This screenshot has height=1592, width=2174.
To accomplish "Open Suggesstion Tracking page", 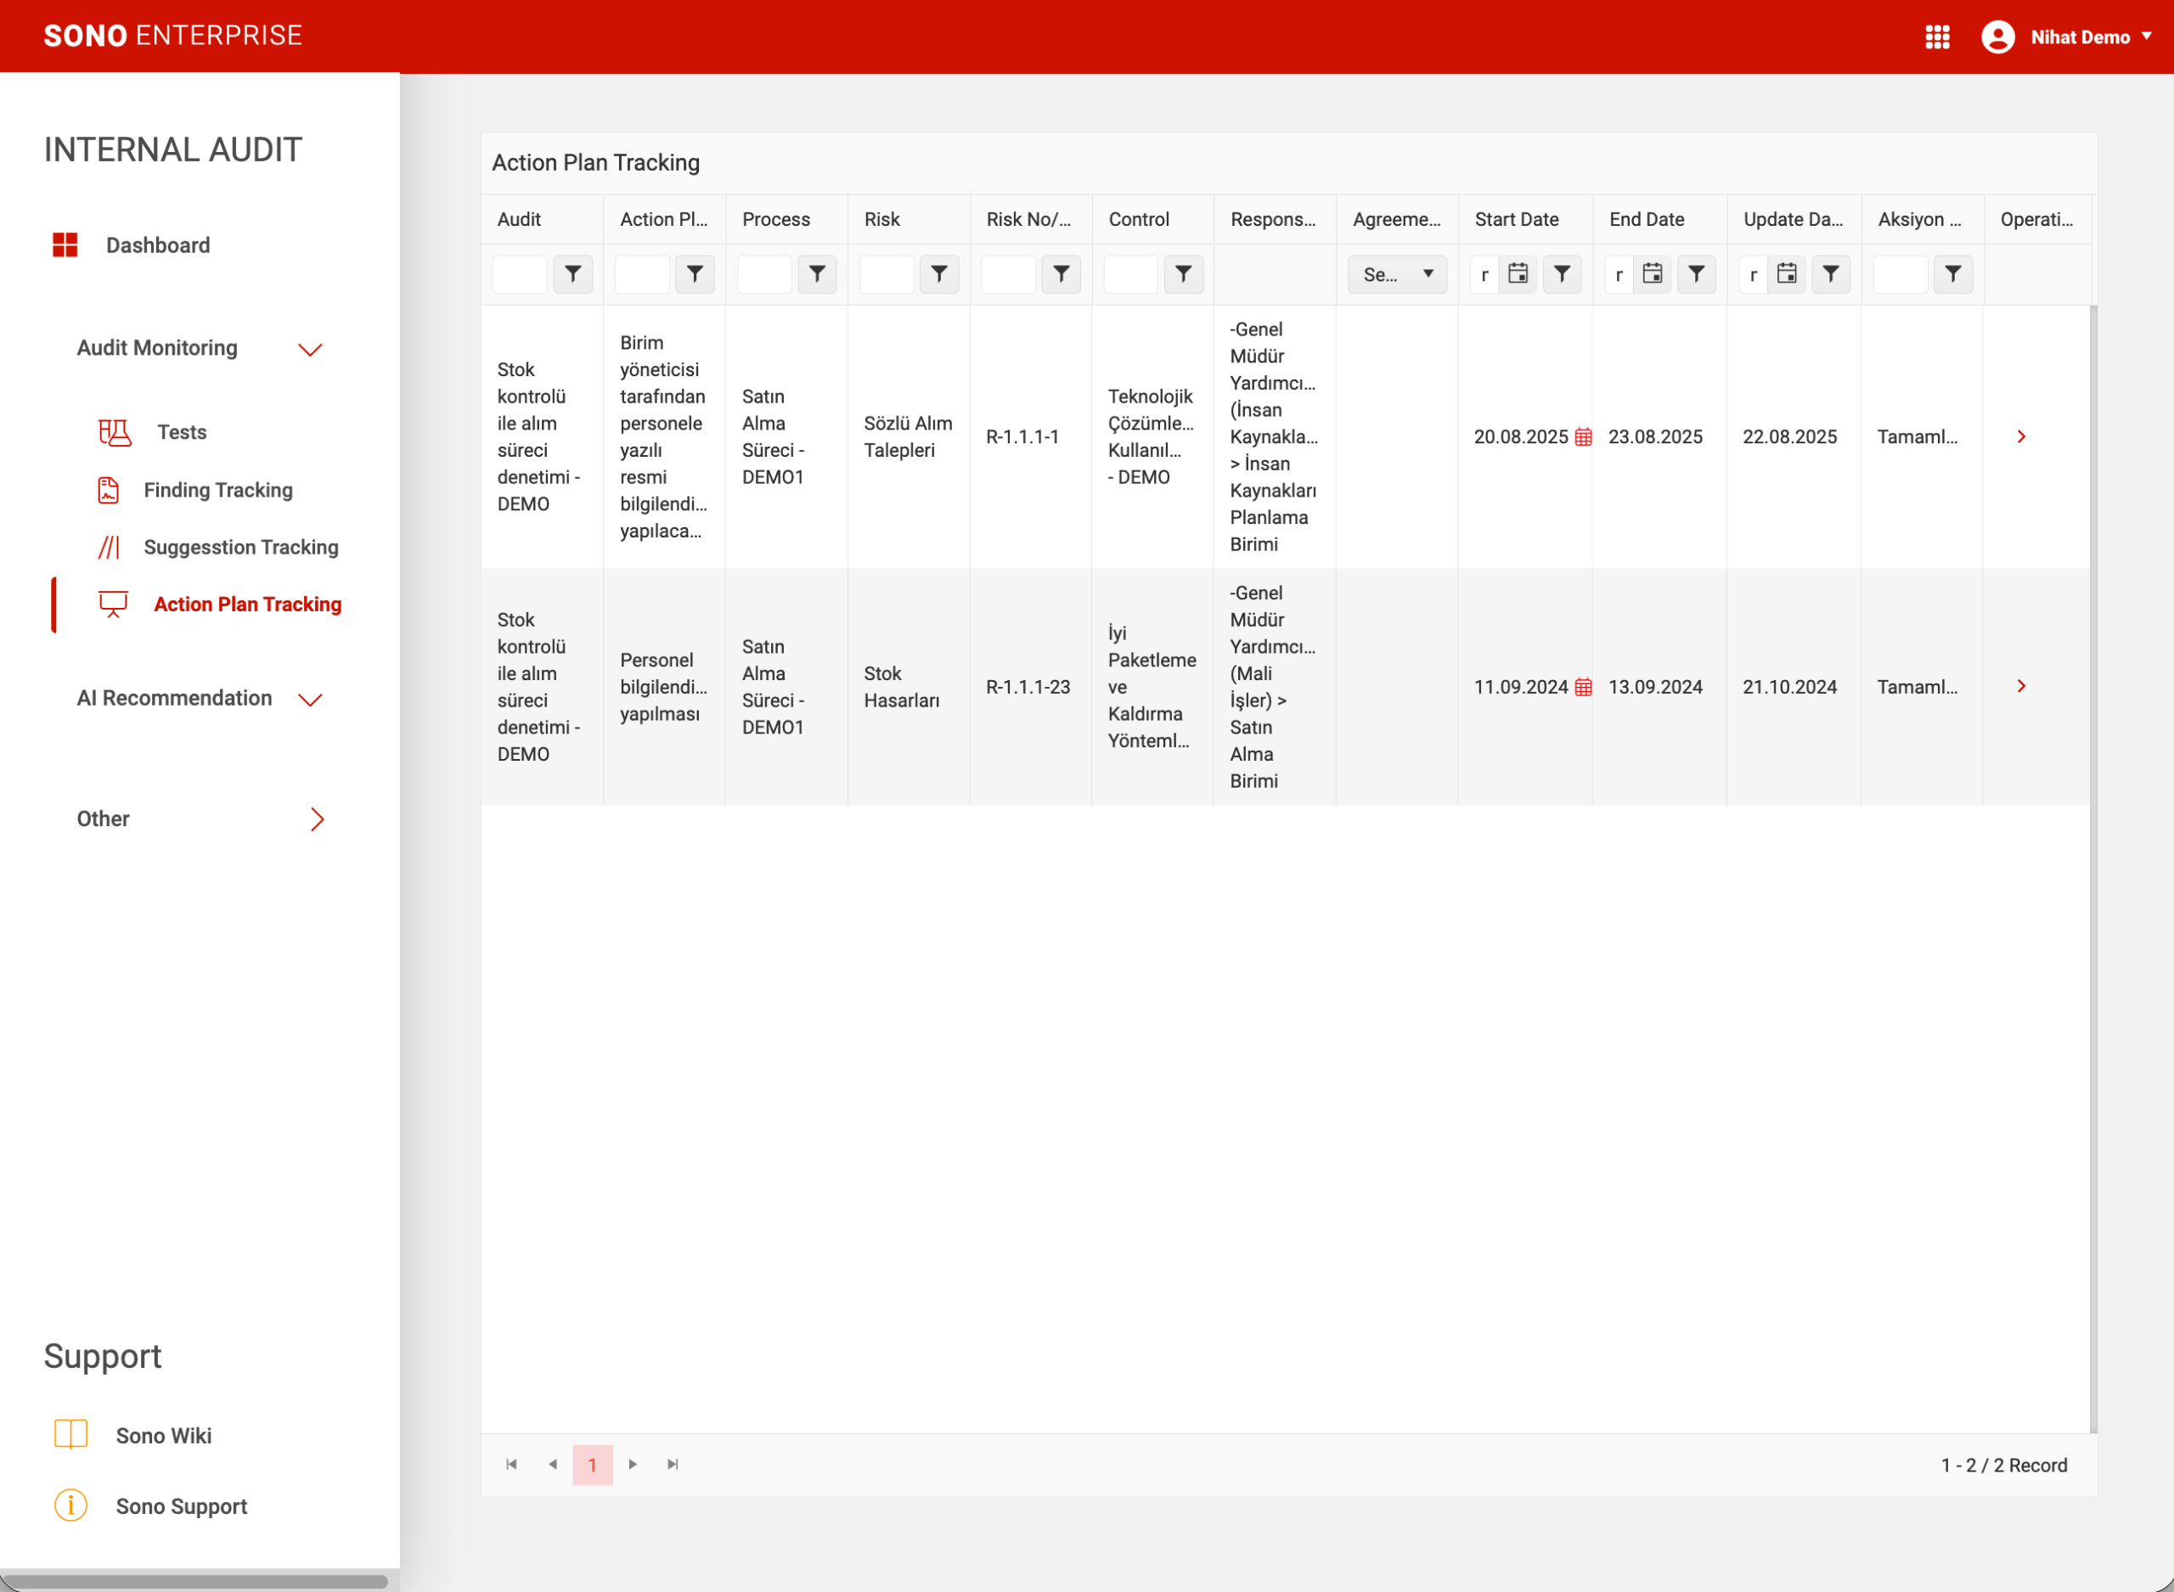I will tap(241, 548).
